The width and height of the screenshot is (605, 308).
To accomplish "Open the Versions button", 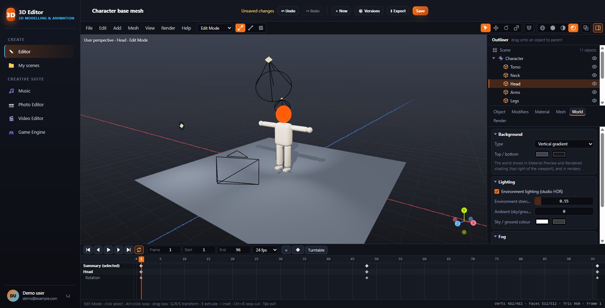I will click(369, 11).
